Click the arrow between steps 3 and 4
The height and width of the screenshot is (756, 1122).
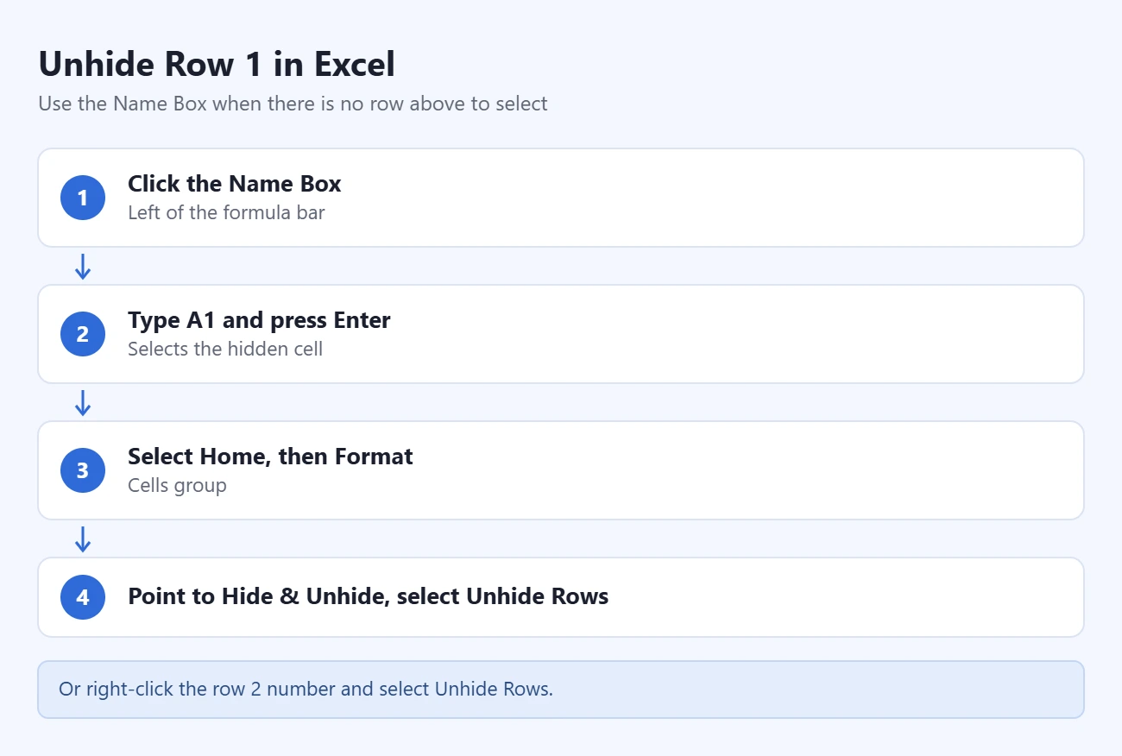tap(83, 539)
